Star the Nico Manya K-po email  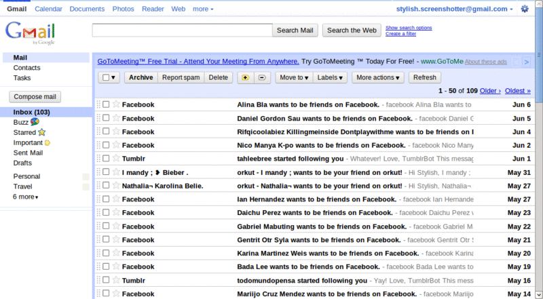[x=116, y=144]
